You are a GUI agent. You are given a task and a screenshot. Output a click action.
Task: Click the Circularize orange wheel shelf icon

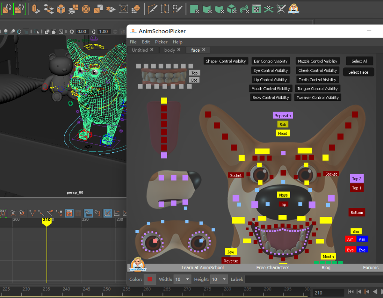tap(86, 9)
